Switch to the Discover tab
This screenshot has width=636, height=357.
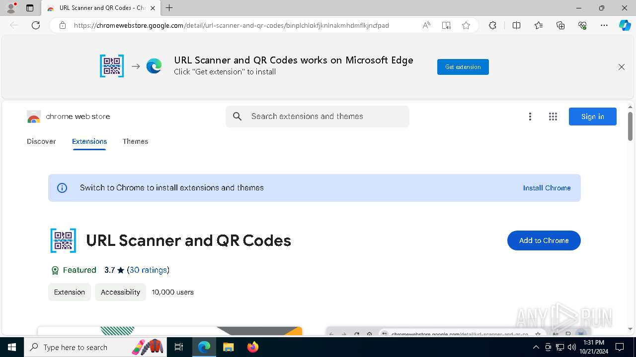41,141
